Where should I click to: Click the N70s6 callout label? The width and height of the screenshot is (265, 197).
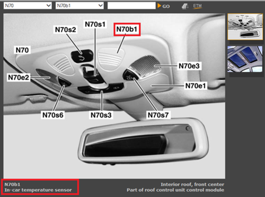coord(53,115)
